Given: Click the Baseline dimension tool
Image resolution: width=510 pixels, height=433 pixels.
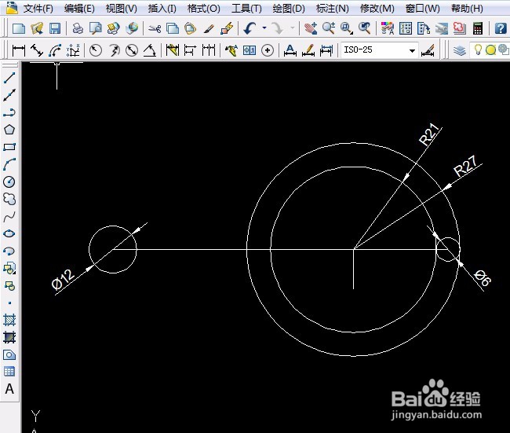Looking at the screenshot, I should click(x=191, y=50).
